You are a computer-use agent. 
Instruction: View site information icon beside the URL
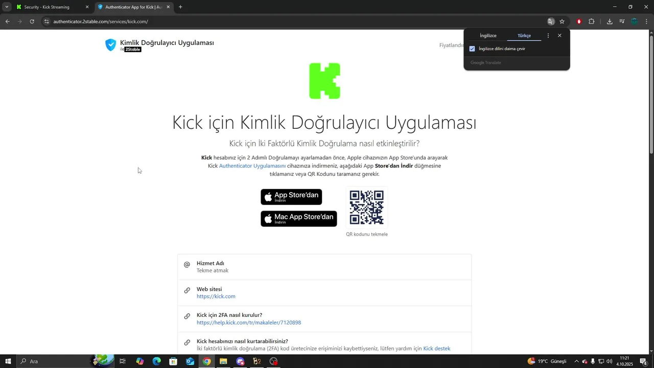click(46, 21)
